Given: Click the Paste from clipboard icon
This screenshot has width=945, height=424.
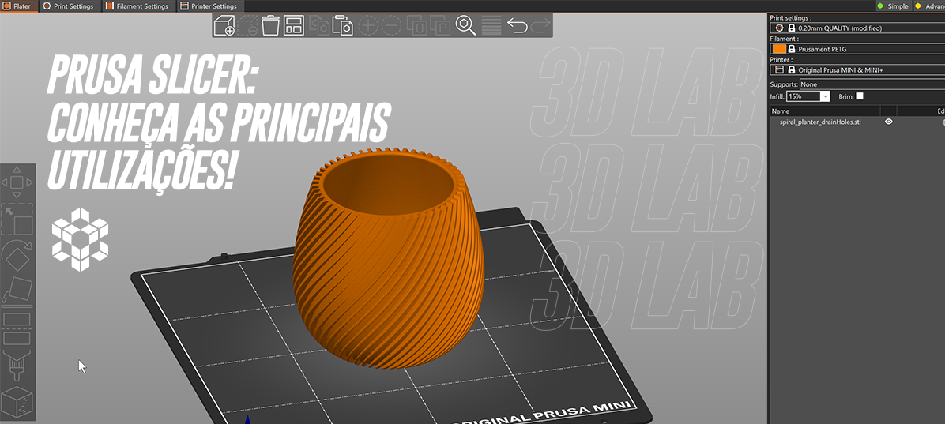Looking at the screenshot, I should 343,25.
